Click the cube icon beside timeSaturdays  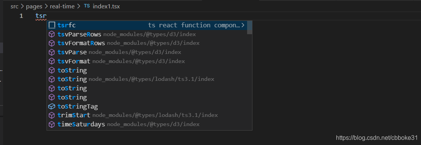pos(52,125)
